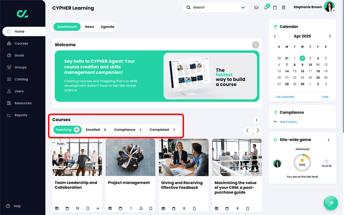The image size is (344, 215).
Task: Show next courses with right arrow
Action: click(258, 130)
